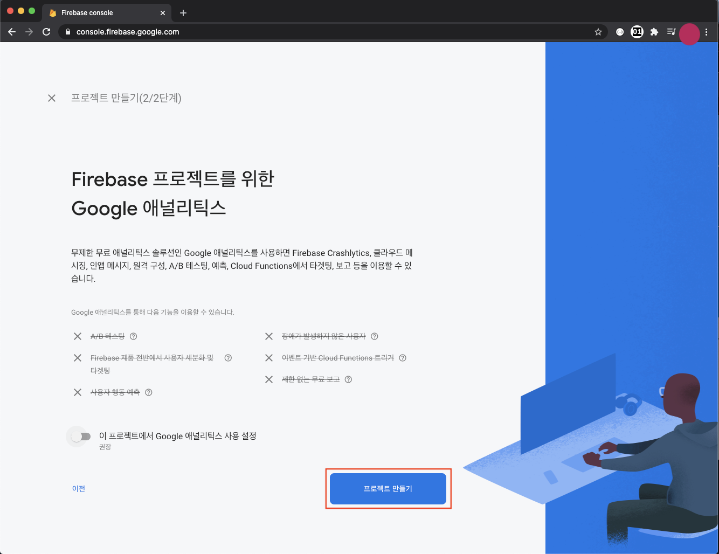Click the 01 extension icon
The height and width of the screenshot is (554, 719).
click(x=637, y=32)
